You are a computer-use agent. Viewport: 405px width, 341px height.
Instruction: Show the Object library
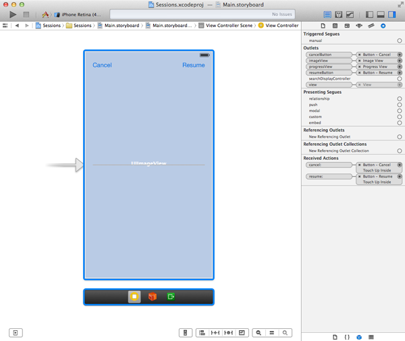[x=359, y=337]
